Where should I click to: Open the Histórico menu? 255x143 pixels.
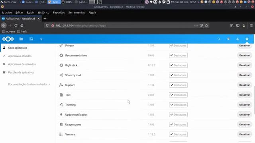click(x=43, y=12)
